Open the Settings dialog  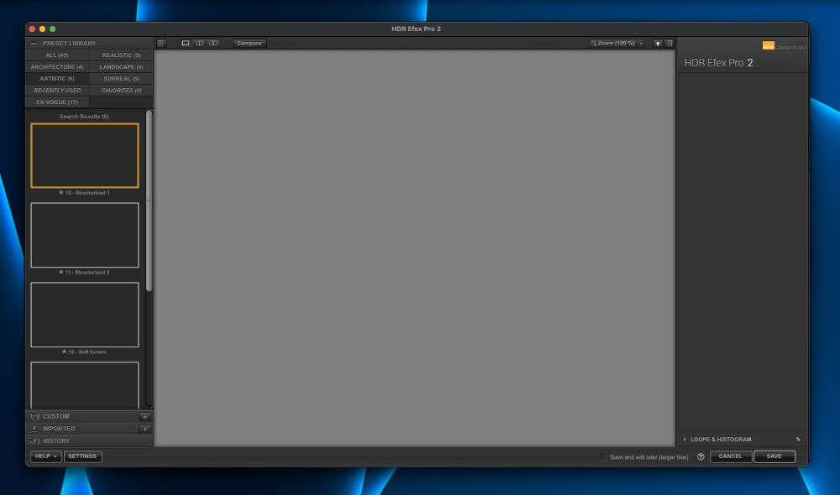click(x=82, y=456)
